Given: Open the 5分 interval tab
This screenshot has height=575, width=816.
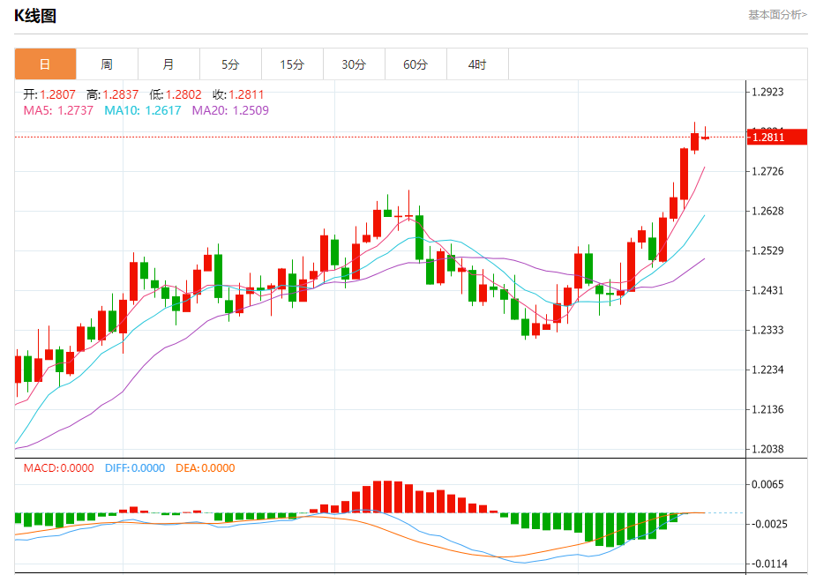Looking at the screenshot, I should pyautogui.click(x=230, y=64).
